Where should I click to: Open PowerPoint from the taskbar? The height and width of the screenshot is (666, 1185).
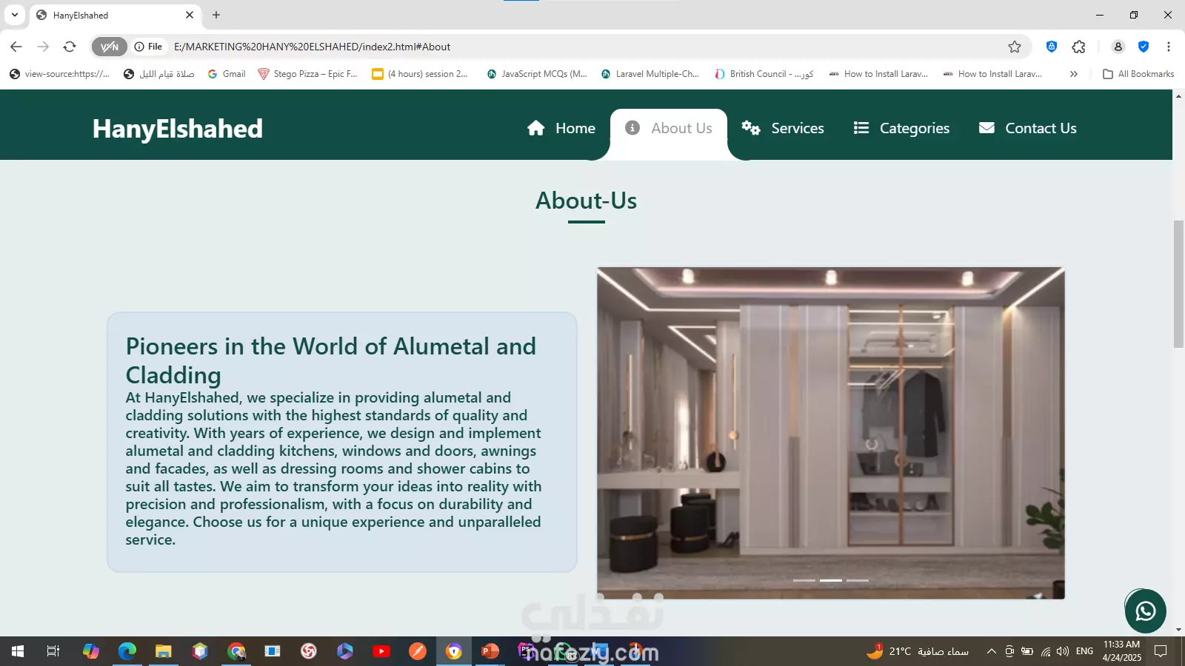(x=490, y=651)
